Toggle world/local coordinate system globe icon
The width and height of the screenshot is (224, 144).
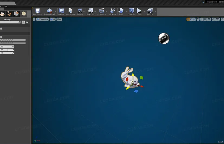pos(198,19)
